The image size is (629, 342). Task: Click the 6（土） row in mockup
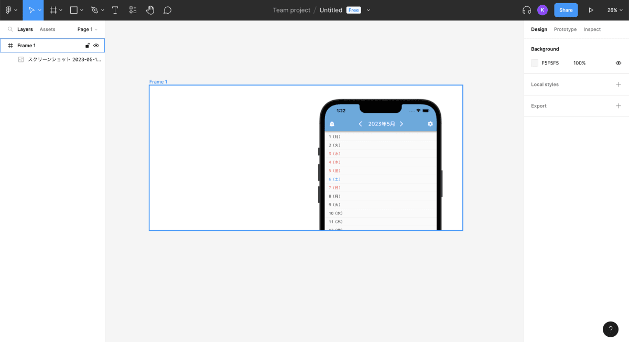click(x=381, y=179)
